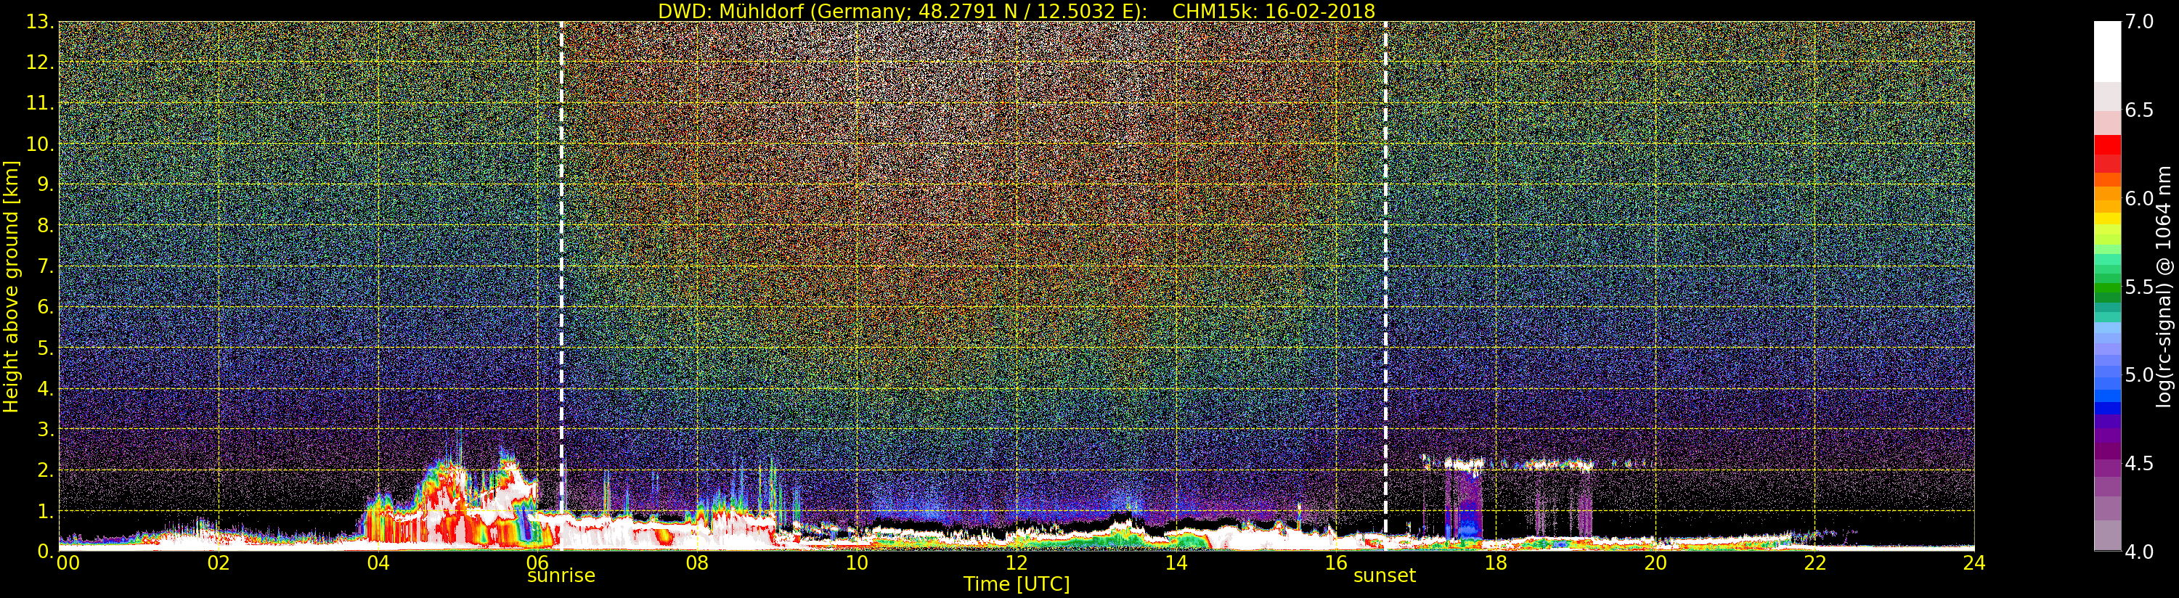The image size is (2179, 598).
Task: Click the "2." height axis tick label
Action: (x=46, y=470)
